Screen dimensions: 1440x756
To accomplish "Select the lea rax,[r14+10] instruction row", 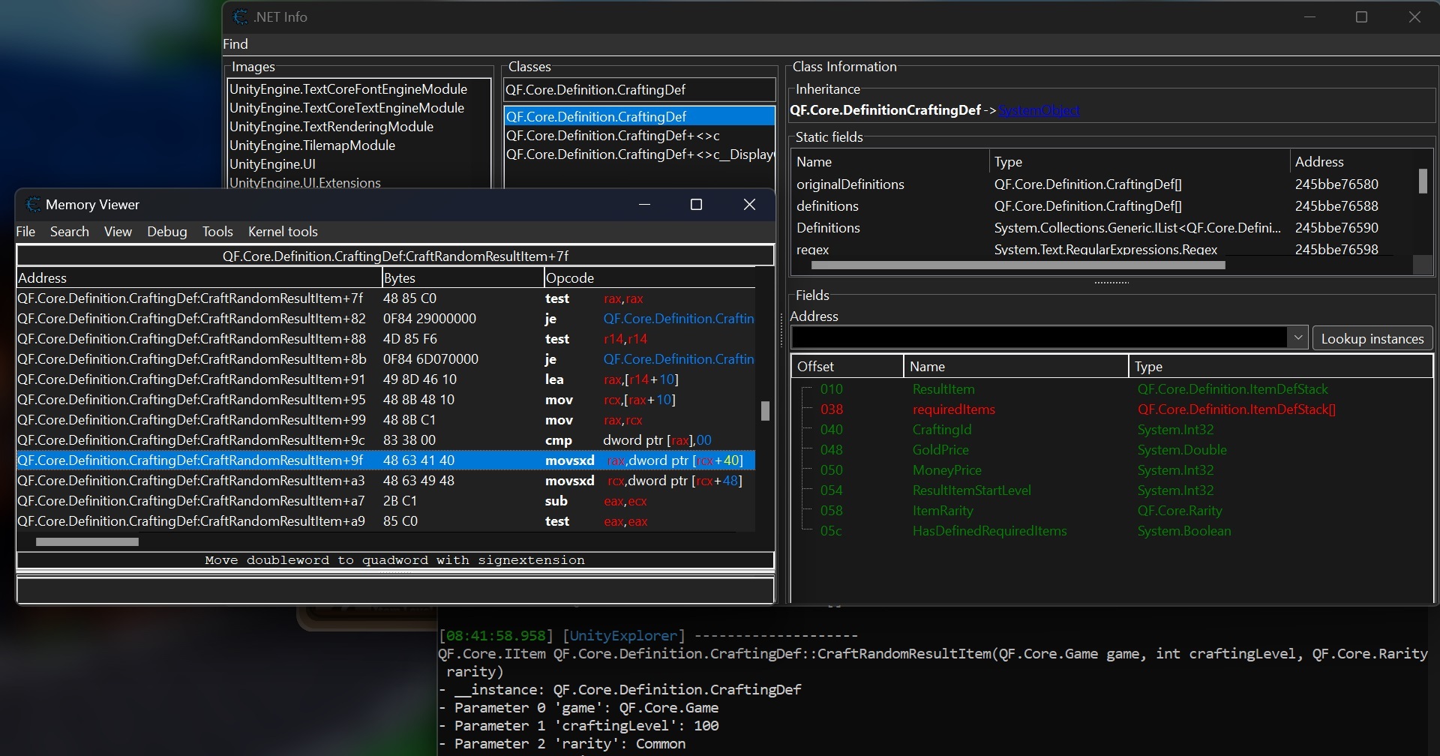I will [x=385, y=379].
